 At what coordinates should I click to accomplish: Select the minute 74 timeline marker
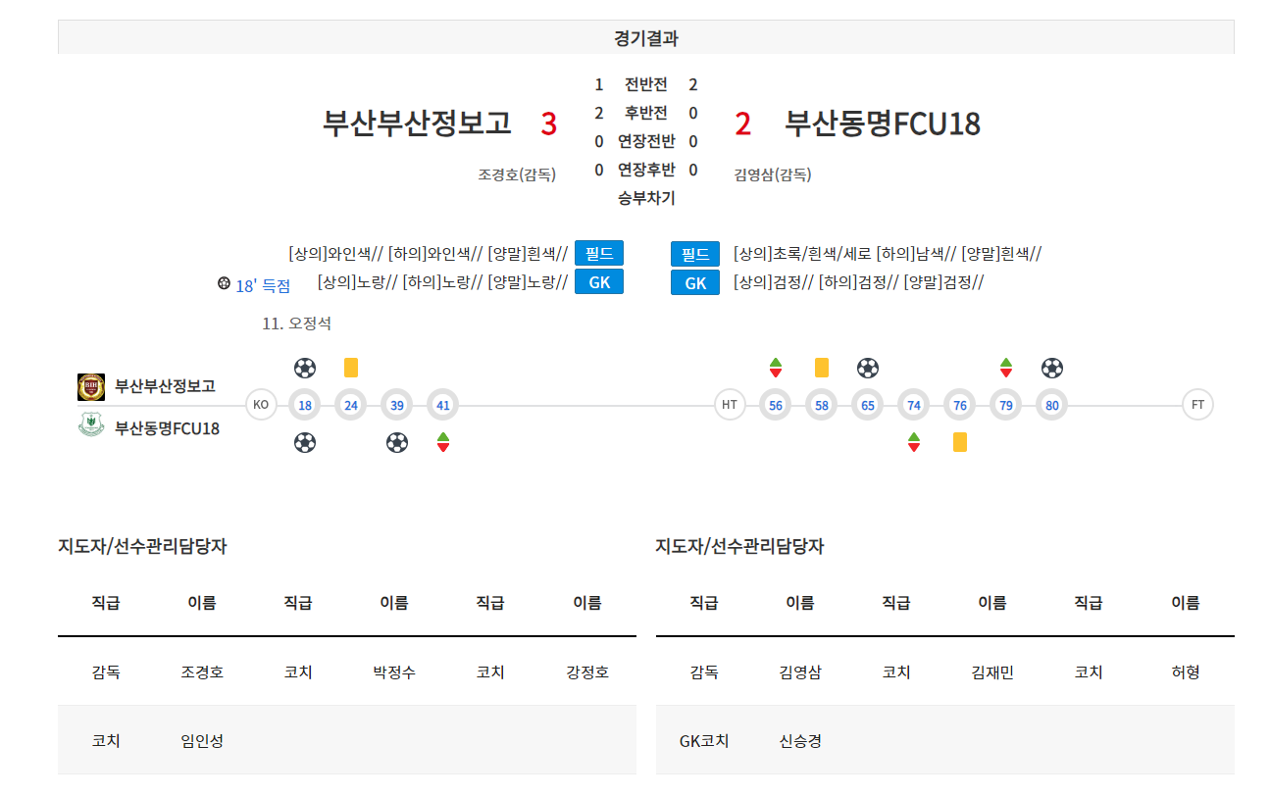tap(914, 405)
